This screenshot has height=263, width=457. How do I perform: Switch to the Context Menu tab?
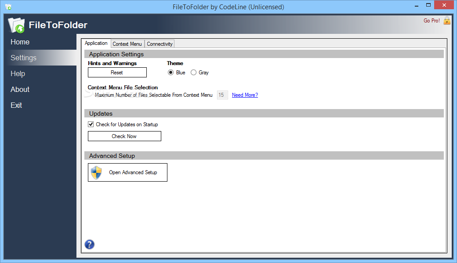coord(127,44)
